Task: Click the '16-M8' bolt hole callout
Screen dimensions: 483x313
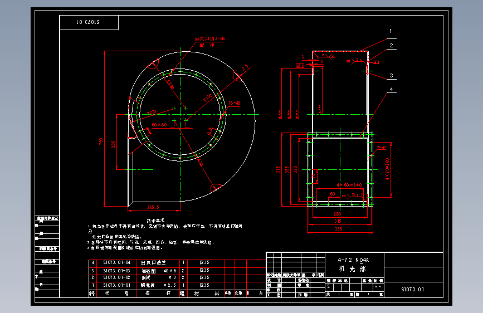Action: point(235,103)
